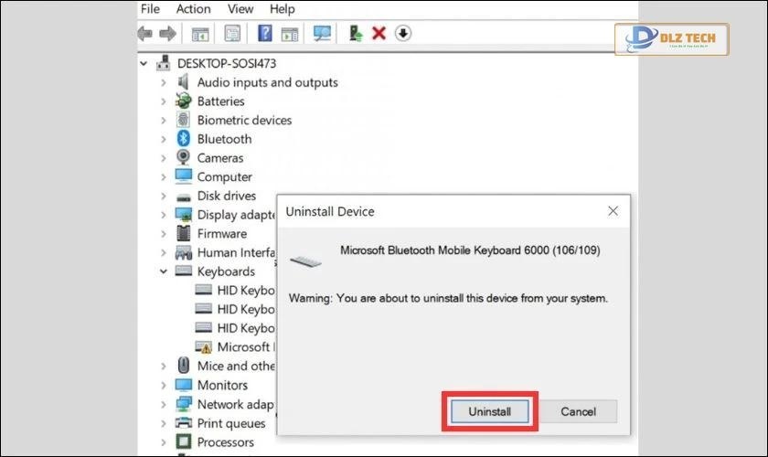Select the Cameras tree item

pyautogui.click(x=219, y=158)
